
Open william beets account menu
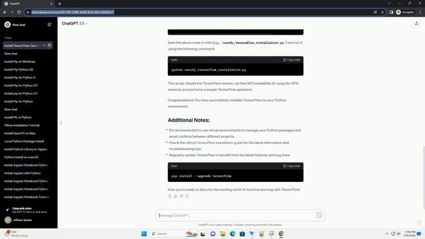point(27,220)
